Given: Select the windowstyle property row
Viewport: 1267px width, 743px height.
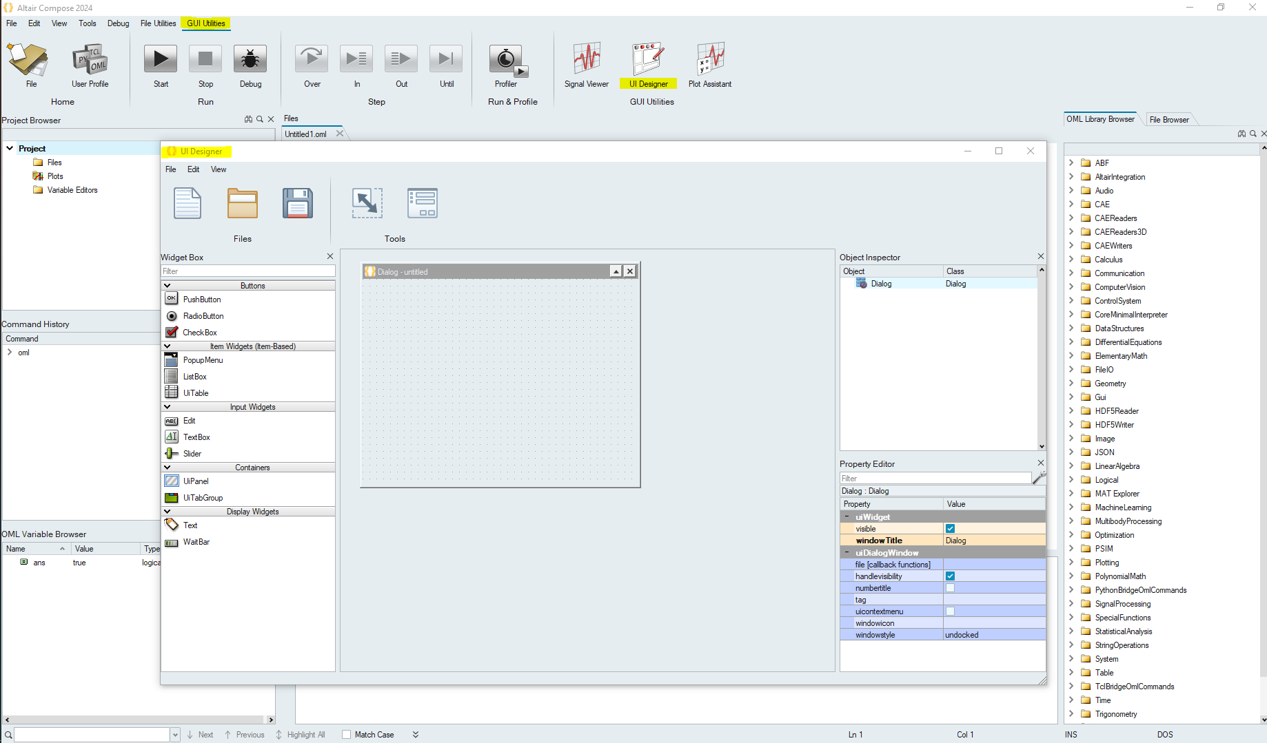Looking at the screenshot, I should point(943,635).
